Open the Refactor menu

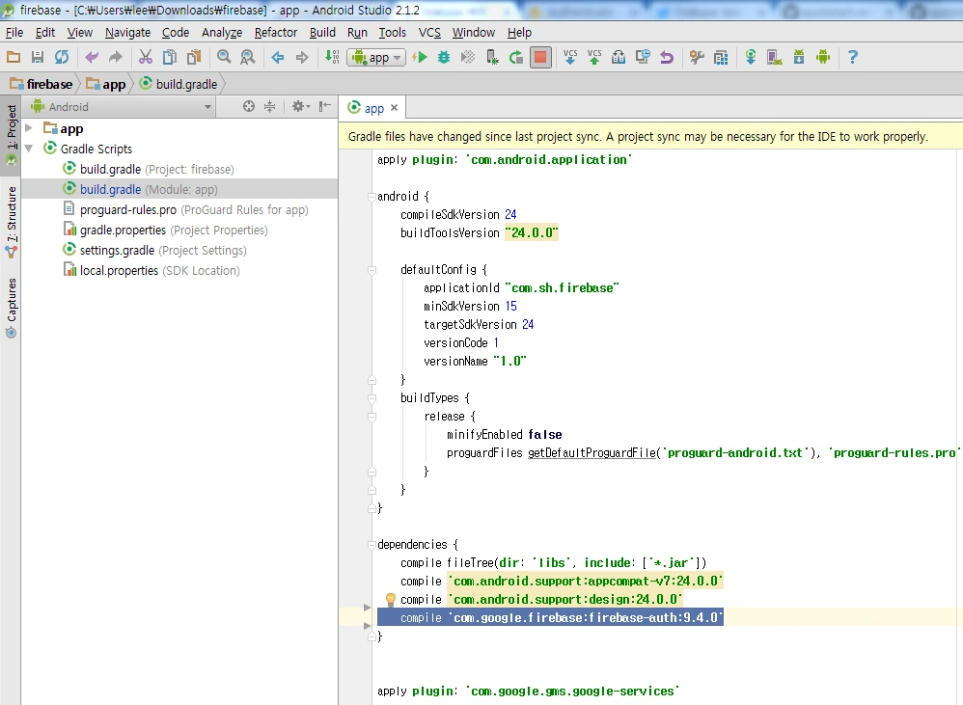(276, 32)
